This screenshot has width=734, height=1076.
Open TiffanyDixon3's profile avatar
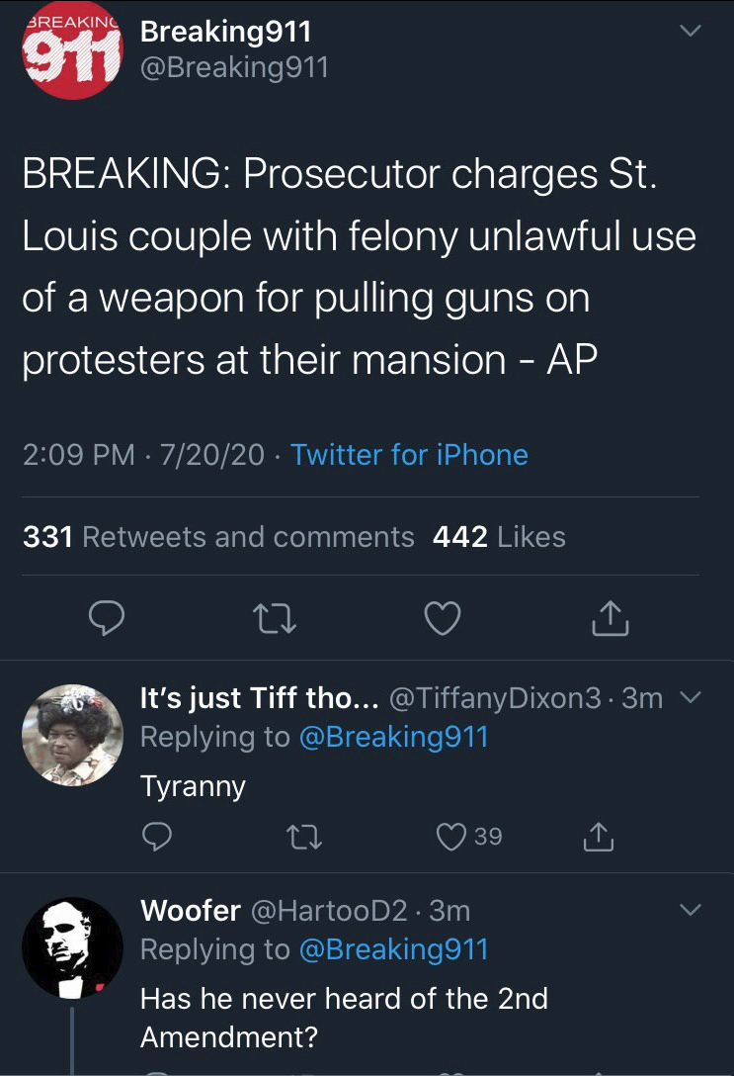pos(72,734)
